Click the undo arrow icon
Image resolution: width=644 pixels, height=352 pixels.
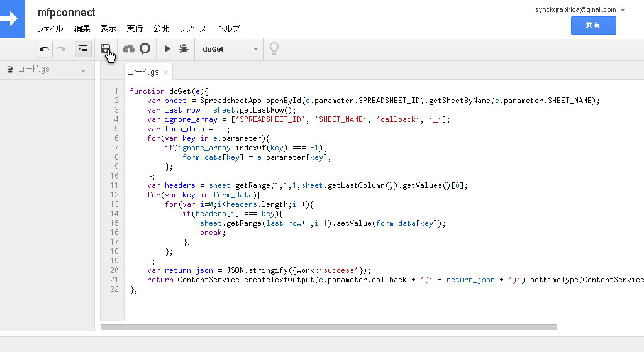pyautogui.click(x=45, y=49)
